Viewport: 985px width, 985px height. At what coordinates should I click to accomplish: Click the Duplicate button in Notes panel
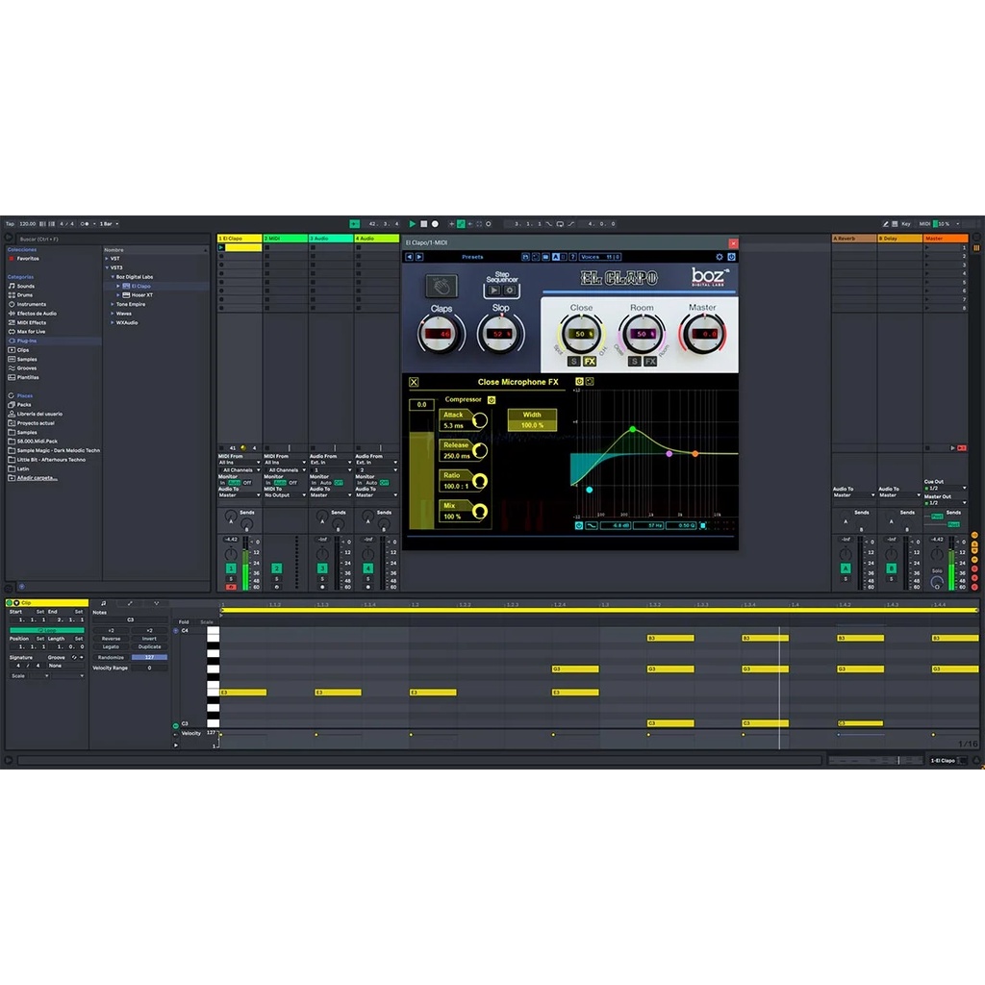pos(149,647)
